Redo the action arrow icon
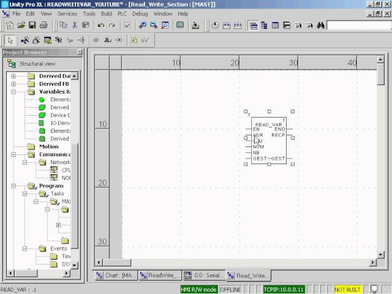 click(x=112, y=25)
